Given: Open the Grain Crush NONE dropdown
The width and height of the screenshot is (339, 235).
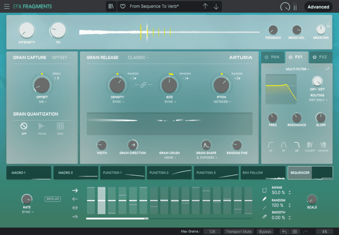Looking at the screenshot, I should pyautogui.click(x=170, y=158).
